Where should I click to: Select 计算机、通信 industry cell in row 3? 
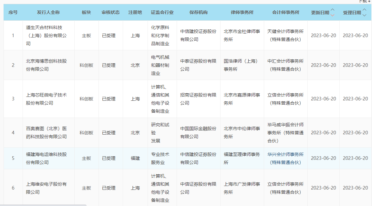(x=160, y=99)
